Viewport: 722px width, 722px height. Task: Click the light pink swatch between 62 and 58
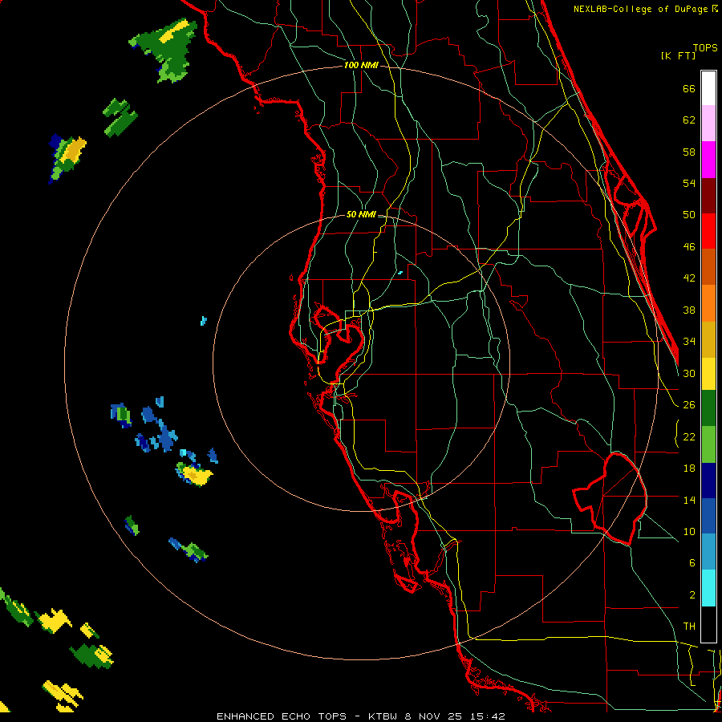point(708,124)
